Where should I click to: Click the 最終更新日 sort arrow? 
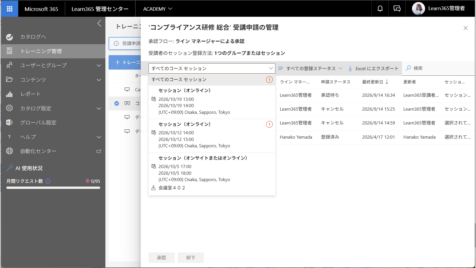coord(387,82)
